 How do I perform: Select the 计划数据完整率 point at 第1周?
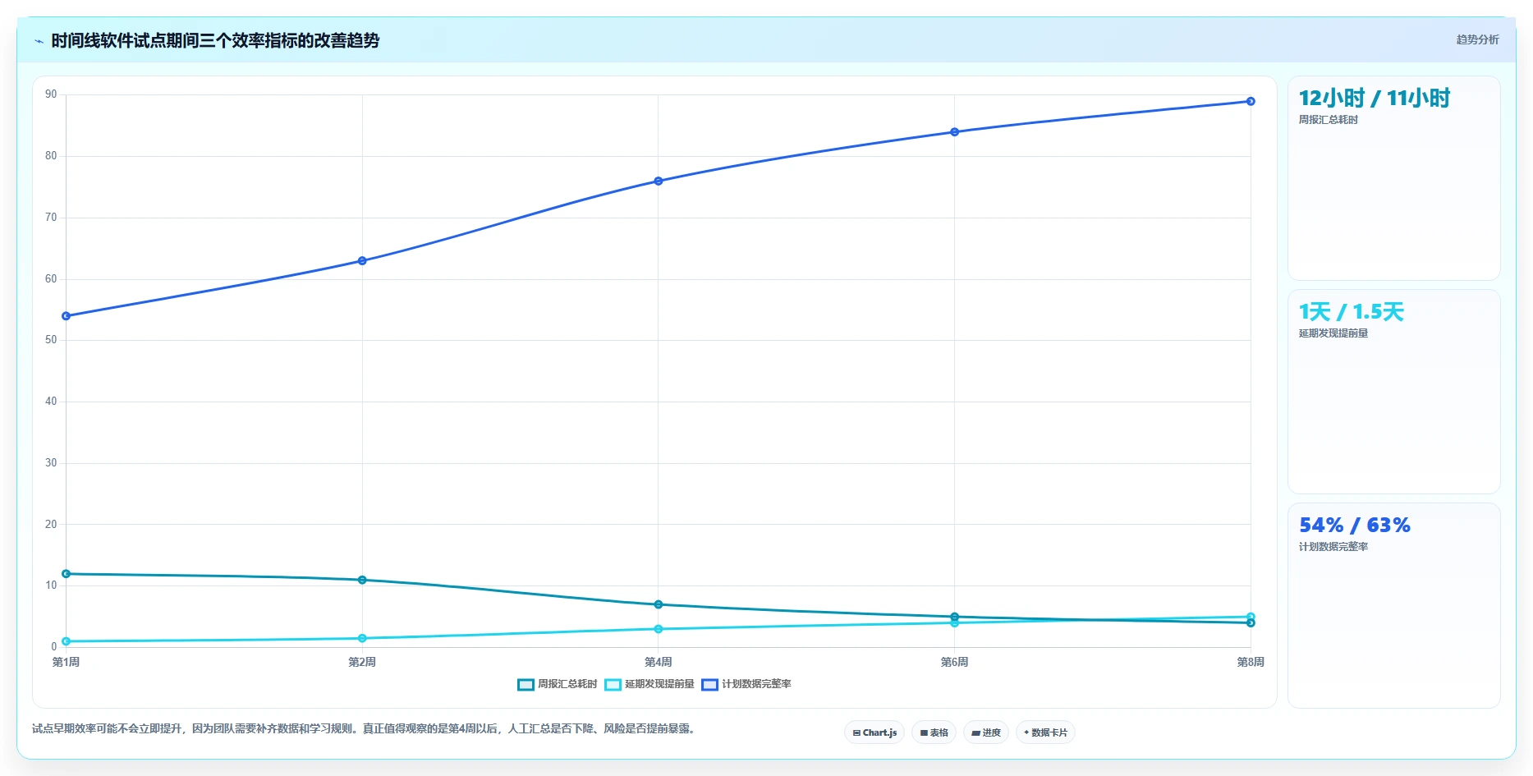click(66, 316)
